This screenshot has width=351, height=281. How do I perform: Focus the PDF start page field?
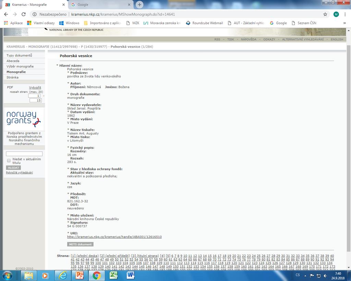(34, 96)
